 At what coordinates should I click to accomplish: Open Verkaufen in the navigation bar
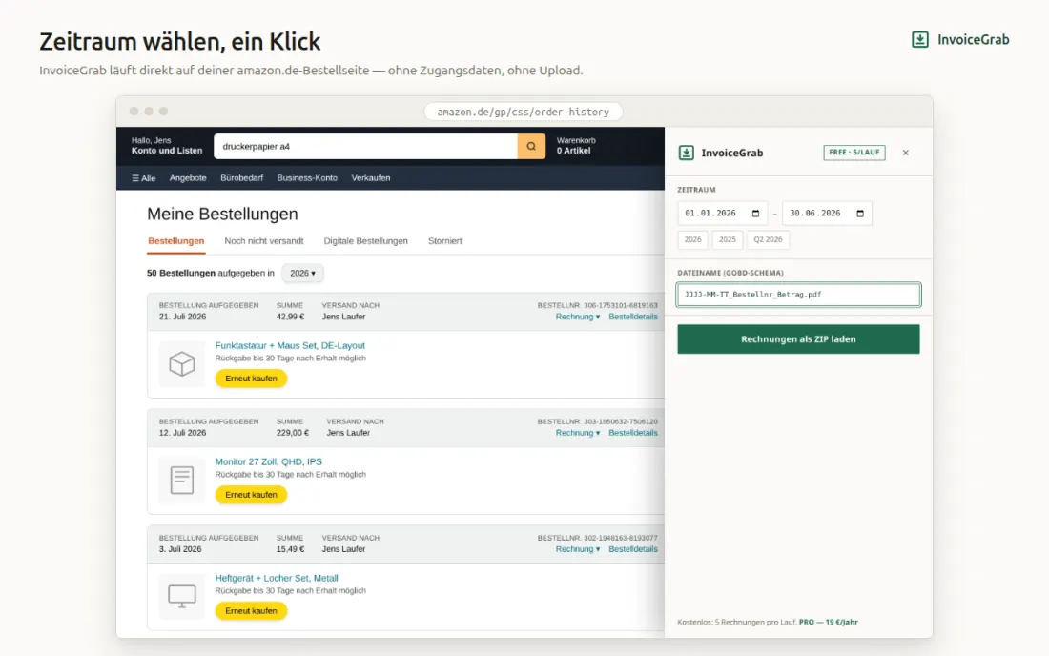pos(371,178)
